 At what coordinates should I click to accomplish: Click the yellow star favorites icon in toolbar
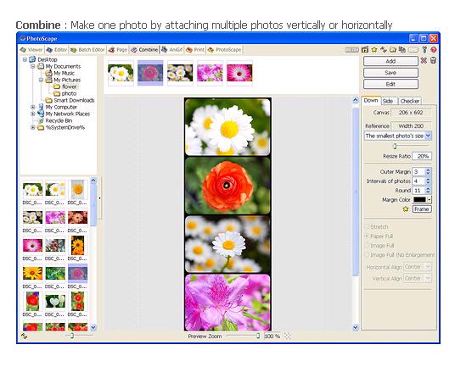tap(373, 49)
